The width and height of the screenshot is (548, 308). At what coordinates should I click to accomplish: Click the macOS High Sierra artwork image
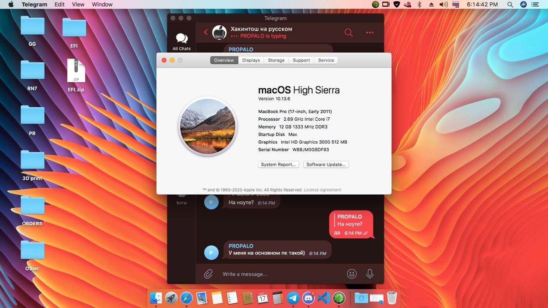click(x=208, y=126)
